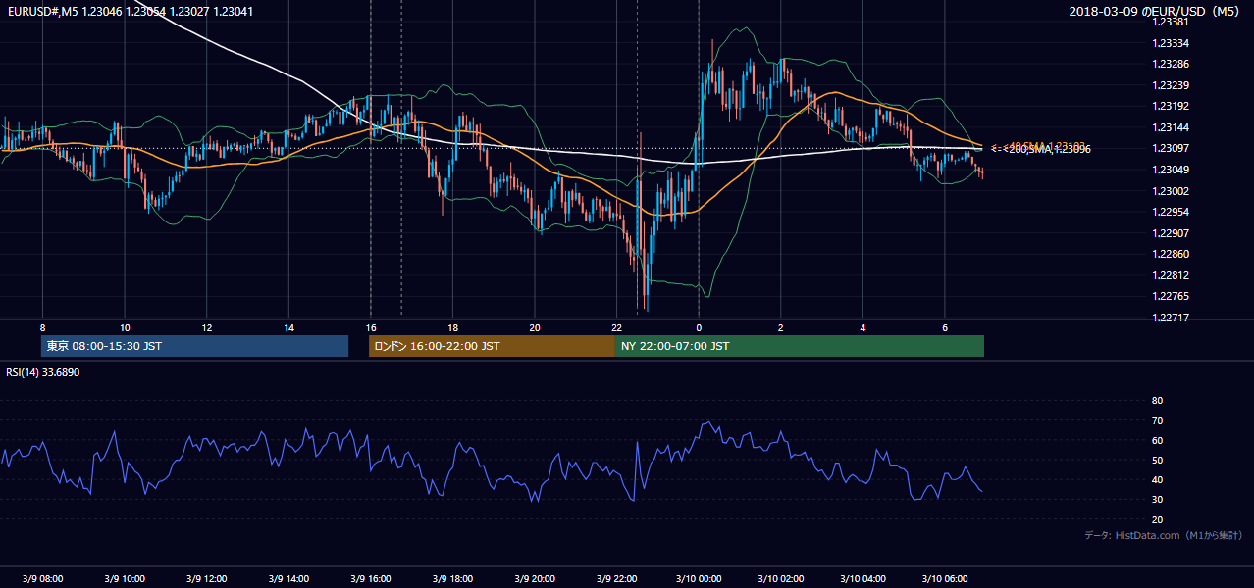Click price level 1.23002 on axis
The image size is (1254, 588).
pyautogui.click(x=1171, y=191)
